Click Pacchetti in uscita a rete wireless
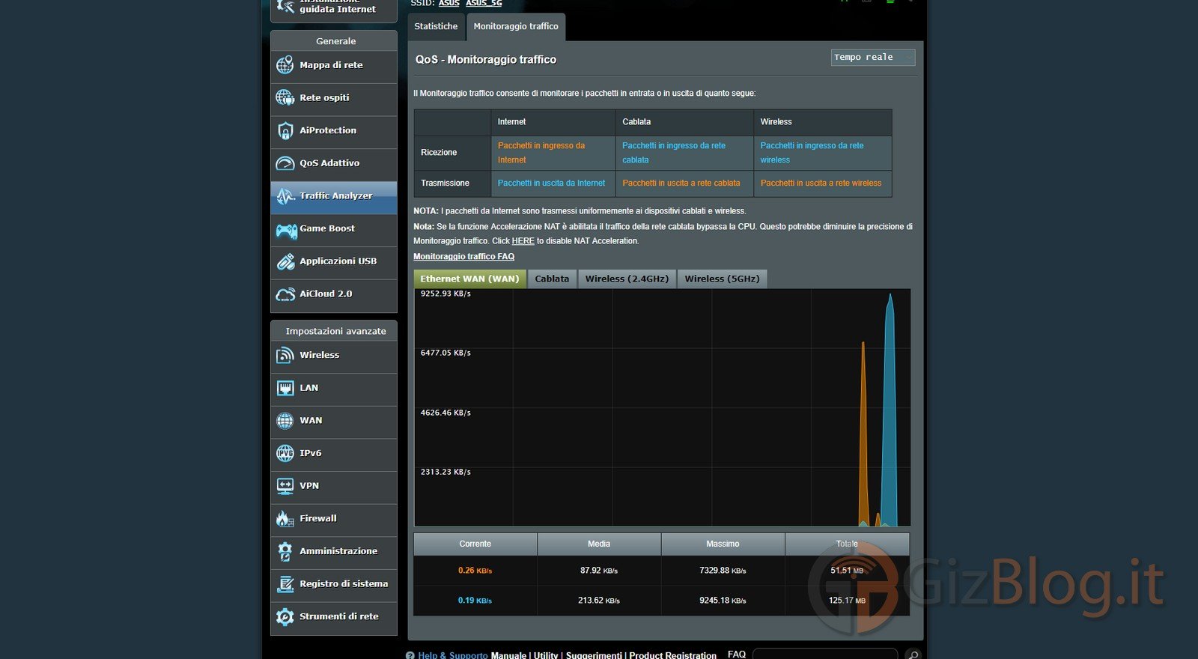 821,183
